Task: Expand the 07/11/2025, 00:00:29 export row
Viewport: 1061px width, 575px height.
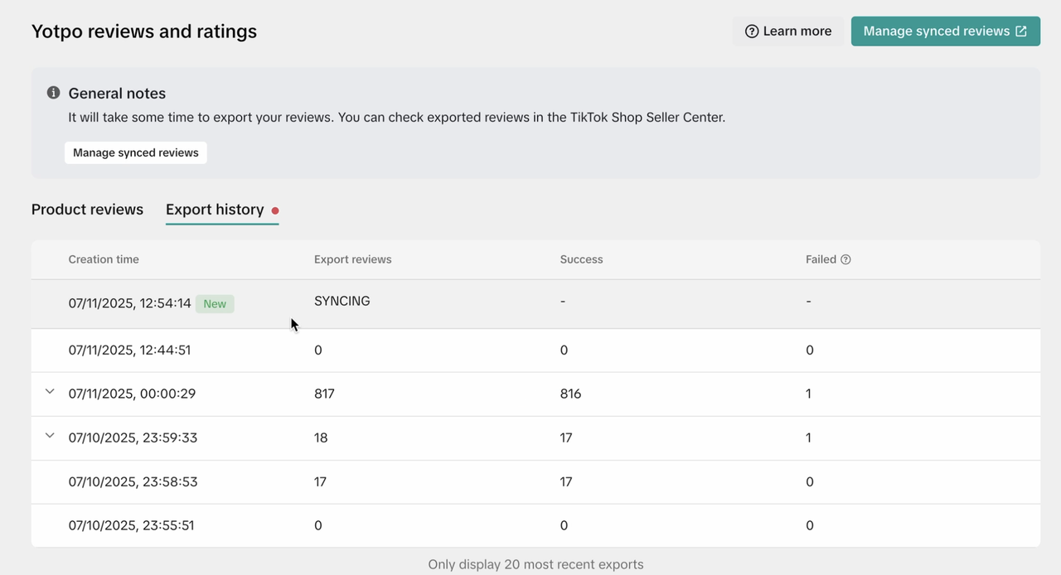Action: (x=50, y=392)
